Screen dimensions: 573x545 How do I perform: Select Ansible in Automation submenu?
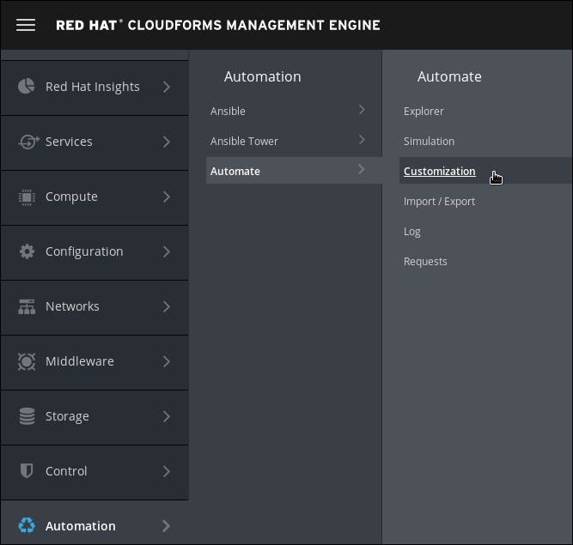pos(294,111)
